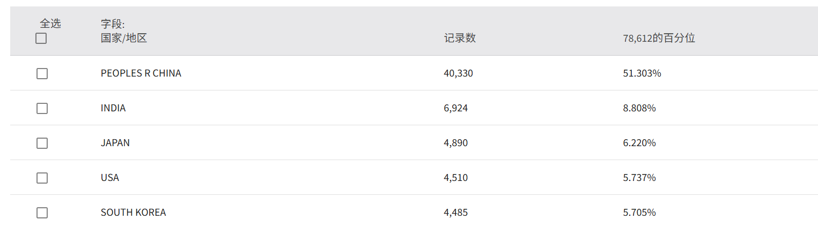Click the 国家/地区 field header
The image size is (818, 227).
tap(124, 39)
